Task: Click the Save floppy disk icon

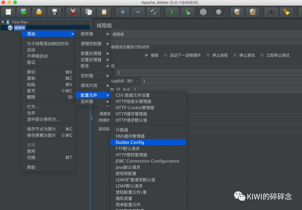Action: pyautogui.click(x=55, y=12)
